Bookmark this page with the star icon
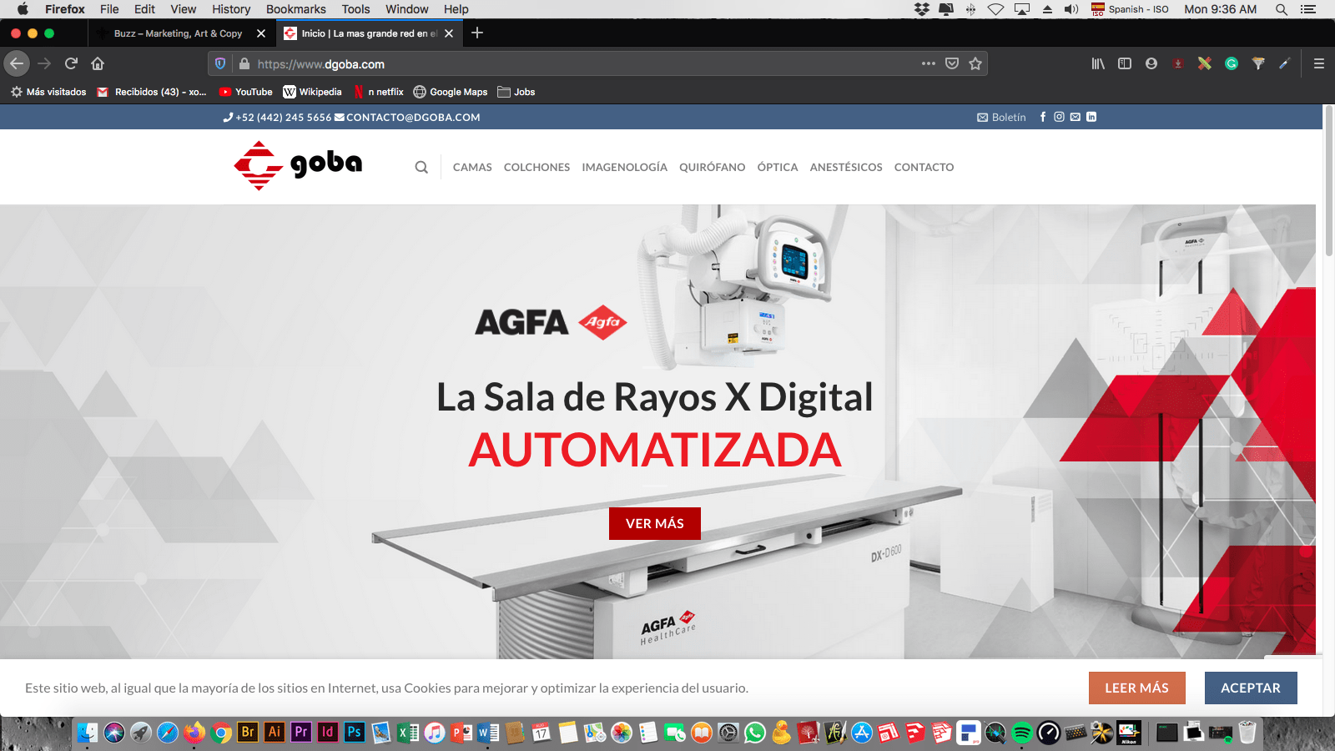 975,63
